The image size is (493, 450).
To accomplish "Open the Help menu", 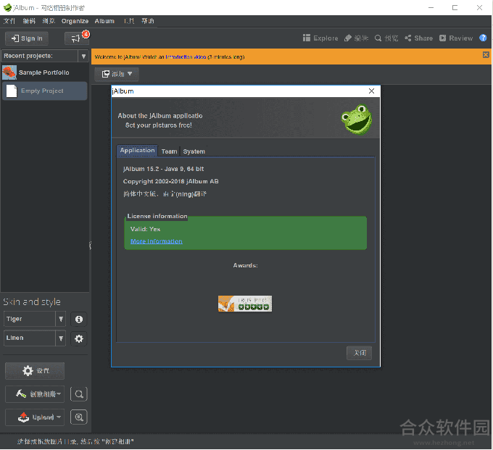I will pos(148,21).
